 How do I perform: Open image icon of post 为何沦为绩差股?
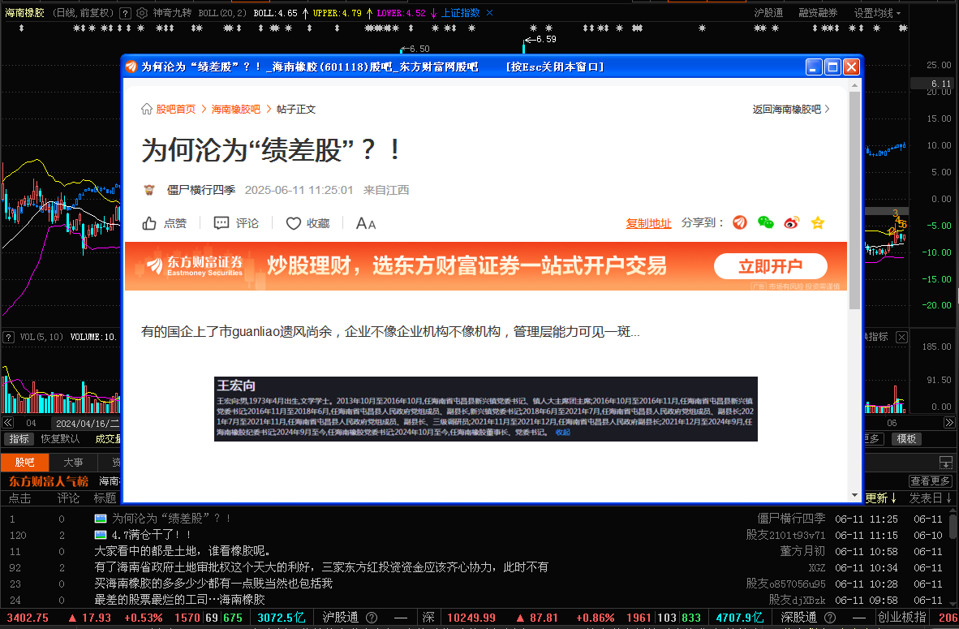click(x=101, y=519)
